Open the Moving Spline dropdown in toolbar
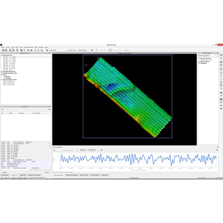Image resolution: width=223 pixels, height=223 pixels. 58,50
